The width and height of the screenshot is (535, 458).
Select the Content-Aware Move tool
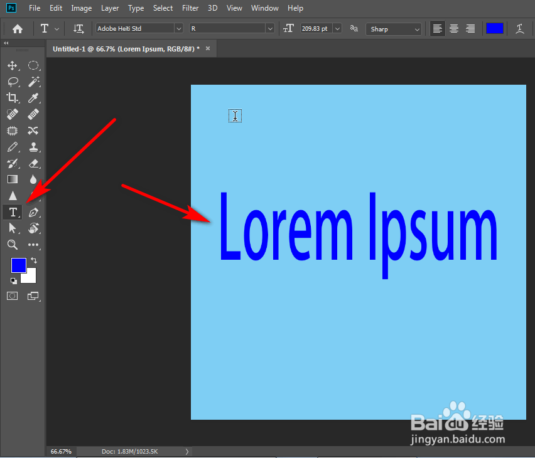pyautogui.click(x=33, y=130)
